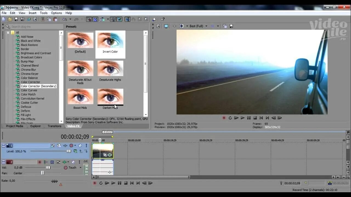Click the Undo arrow icon
The image size is (351, 197).
(x=65, y=19)
